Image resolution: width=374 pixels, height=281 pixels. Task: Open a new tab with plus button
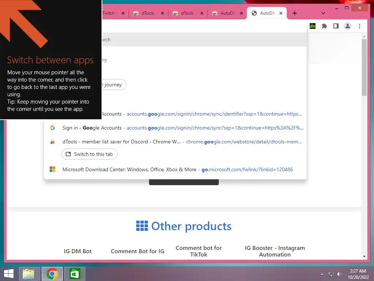[x=295, y=13]
